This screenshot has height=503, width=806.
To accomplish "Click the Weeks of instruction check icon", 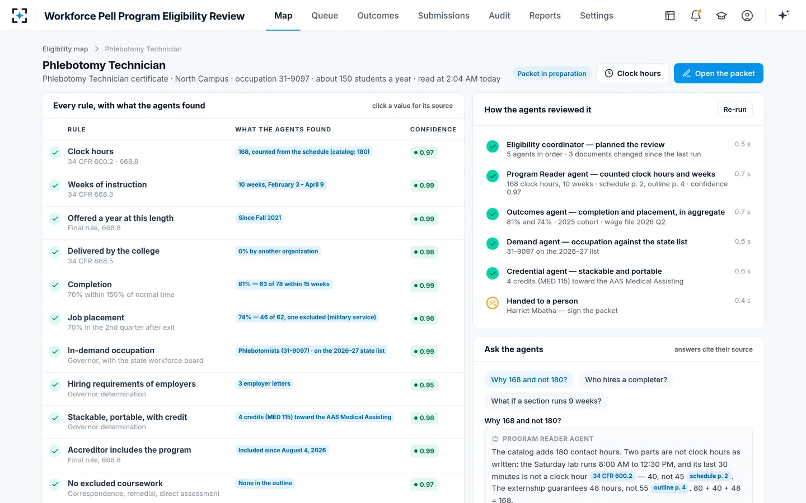I will coord(55,186).
